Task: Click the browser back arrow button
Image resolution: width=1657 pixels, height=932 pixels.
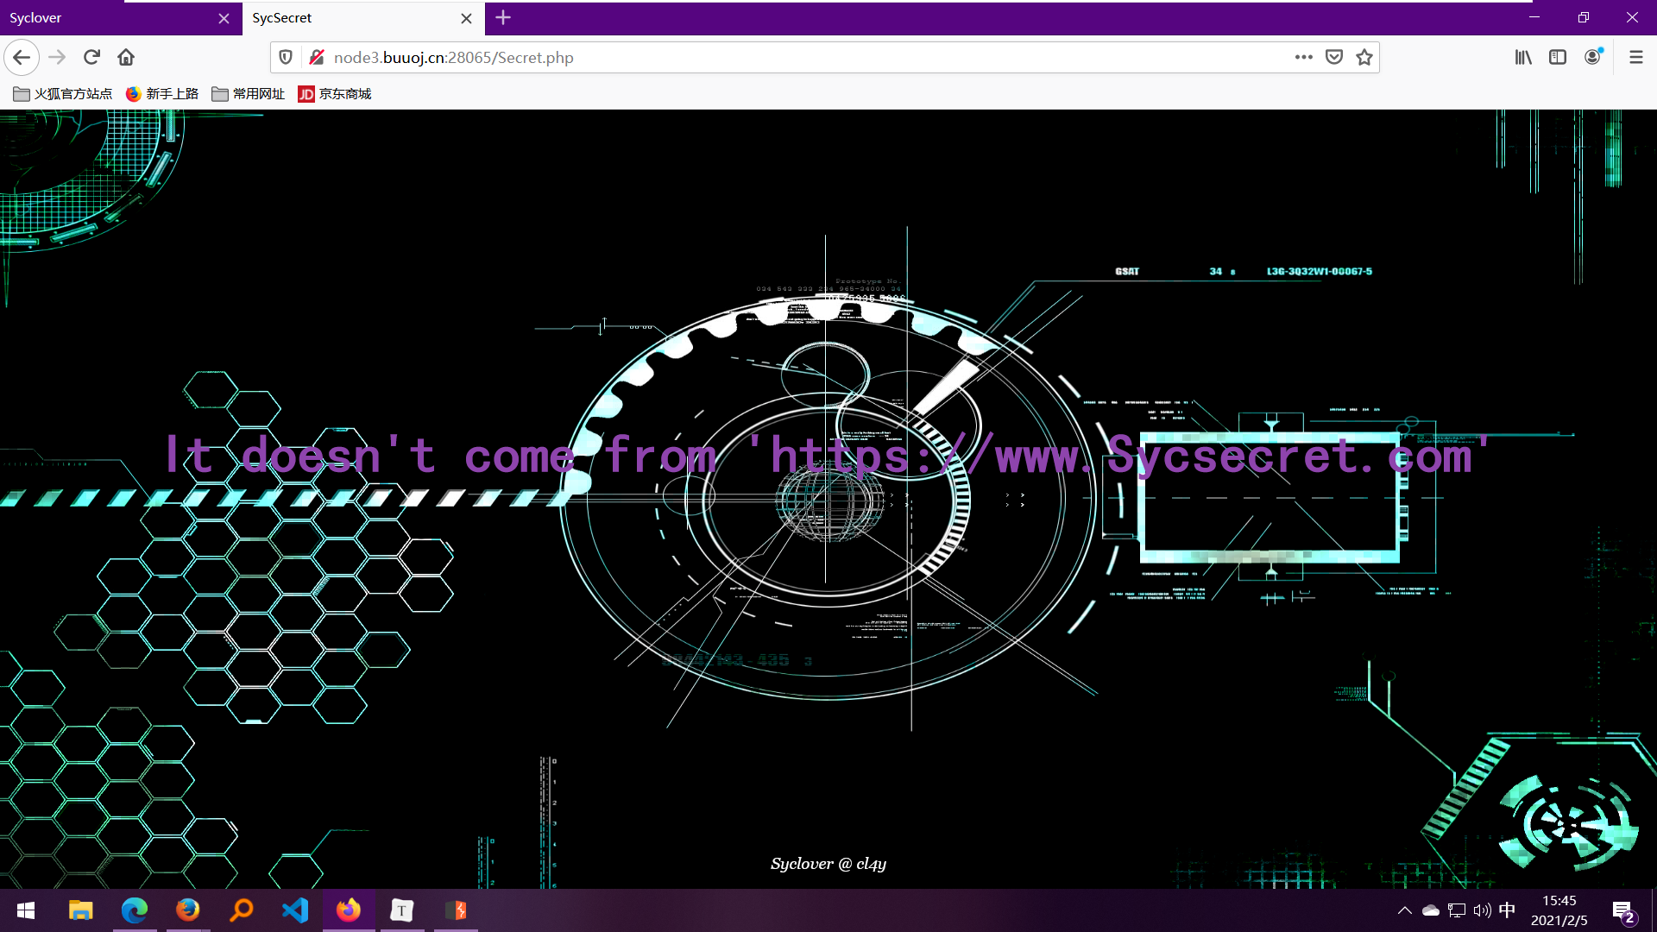Action: click(22, 58)
